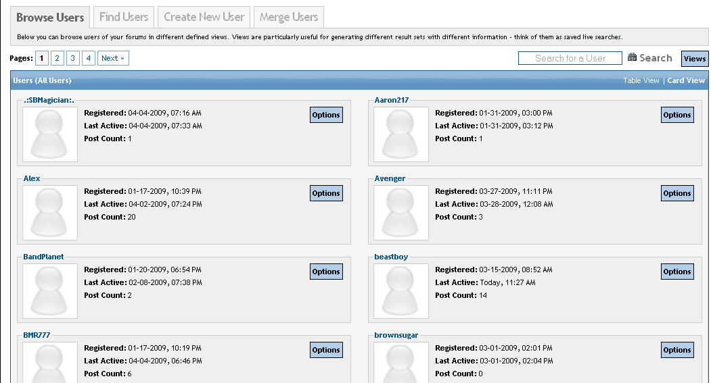The height and width of the screenshot is (383, 711).
Task: Open Options menu for .:SBMagician:.
Action: click(326, 115)
